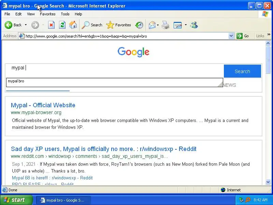Open the View menu
This screenshot has height=205, width=273.
coord(31,14)
